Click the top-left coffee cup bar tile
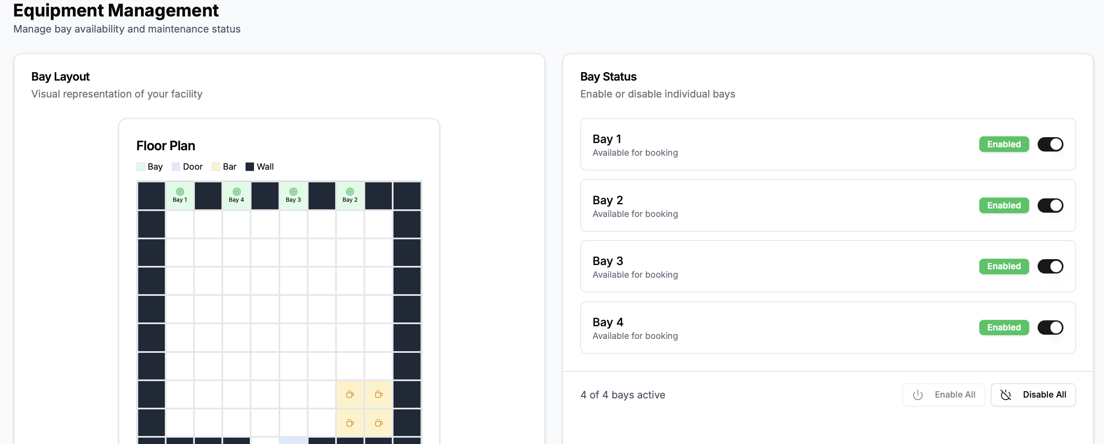 pos(350,394)
